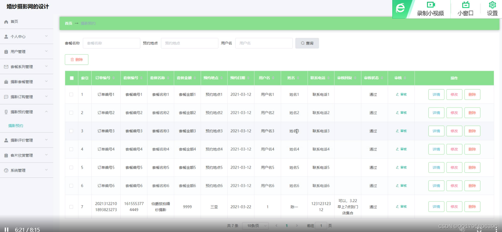Click the person icon next to 摄影评价管理
Viewport: 502px width, 232px height.
click(6, 140)
